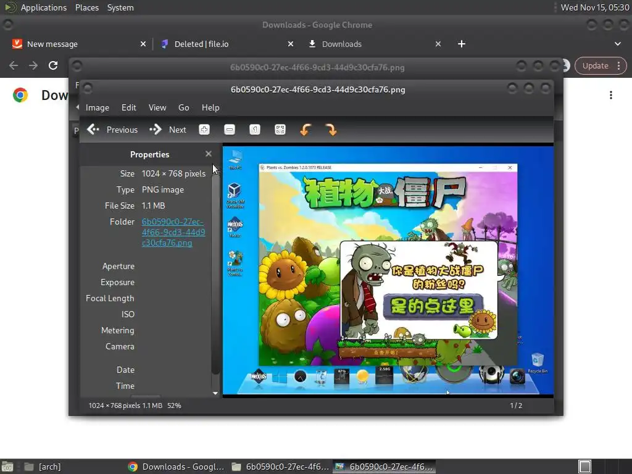
Task: Click image viewer title 6b0590c0-27ec-4f66-9cd3-44d9c30cfa76.png
Action: tap(318, 89)
